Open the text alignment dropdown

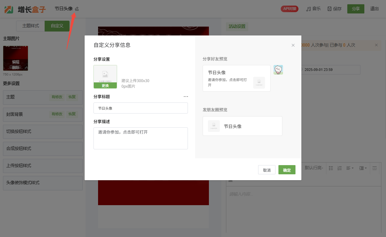point(350,168)
